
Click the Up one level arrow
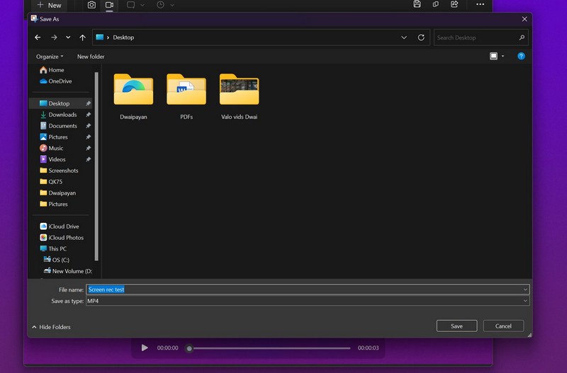point(83,38)
